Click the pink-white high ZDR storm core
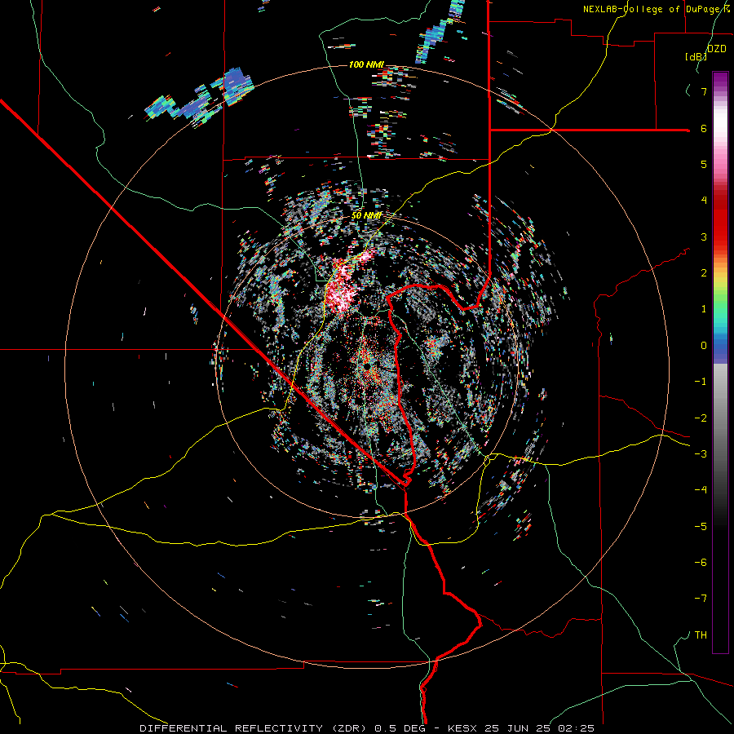Screen dimensions: 734x734 [343, 286]
